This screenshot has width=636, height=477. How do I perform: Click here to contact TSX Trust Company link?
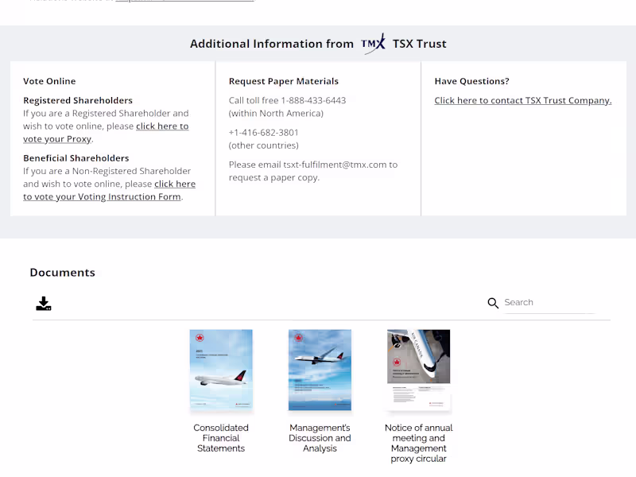(522, 101)
